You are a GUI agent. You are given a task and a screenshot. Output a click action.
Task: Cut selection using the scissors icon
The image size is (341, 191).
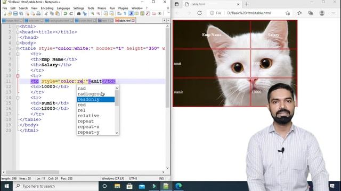pyautogui.click(x=46, y=13)
